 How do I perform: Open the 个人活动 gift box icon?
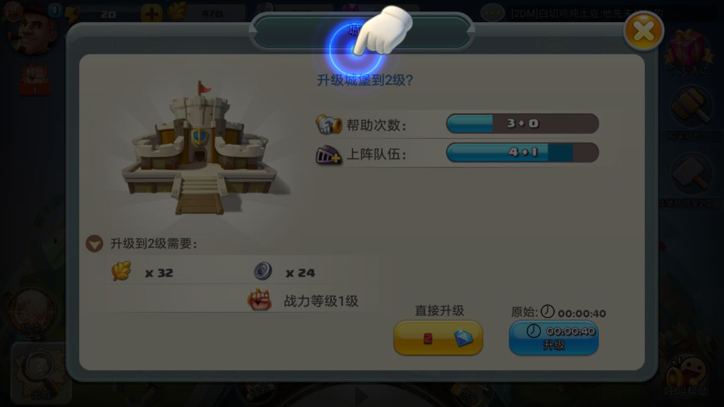[x=688, y=48]
